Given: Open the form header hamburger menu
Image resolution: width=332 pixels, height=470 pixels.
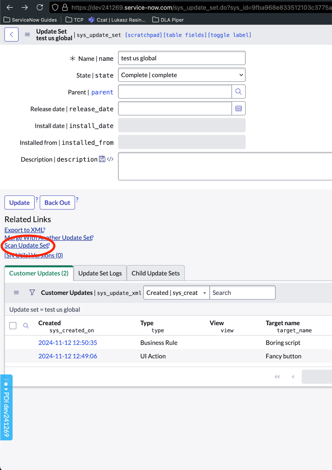Looking at the screenshot, I should (x=27, y=35).
